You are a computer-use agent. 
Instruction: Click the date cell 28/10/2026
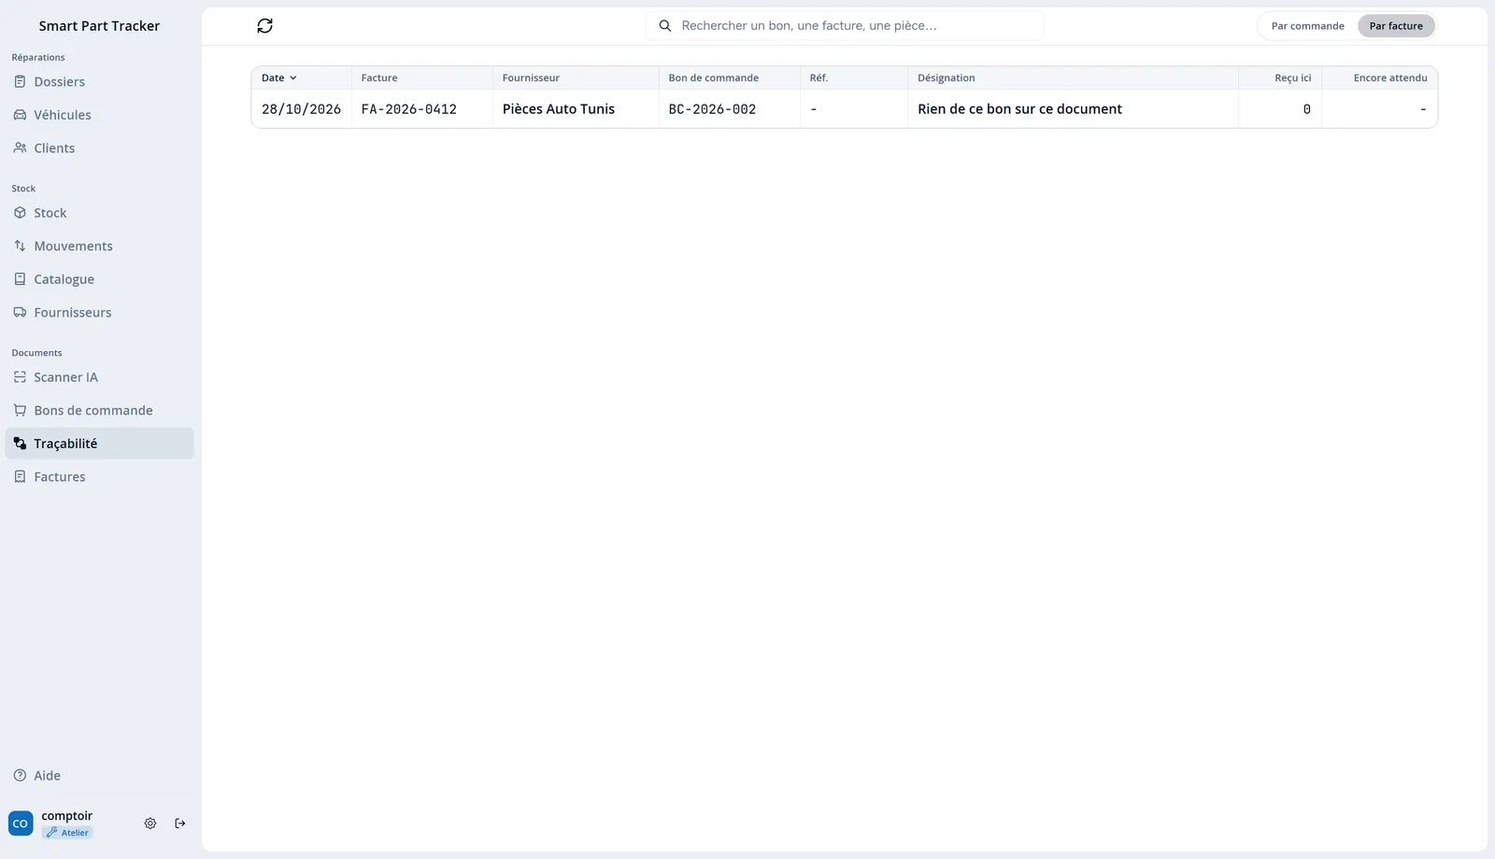tap(302, 109)
